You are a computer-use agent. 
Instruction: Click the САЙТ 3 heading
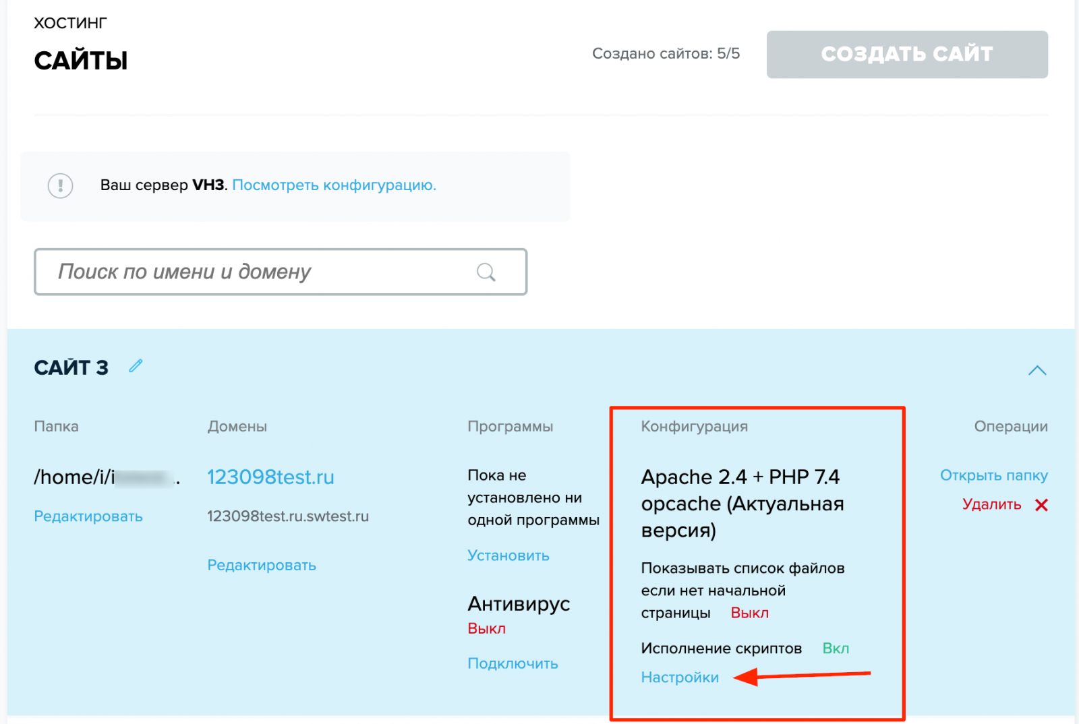71,367
